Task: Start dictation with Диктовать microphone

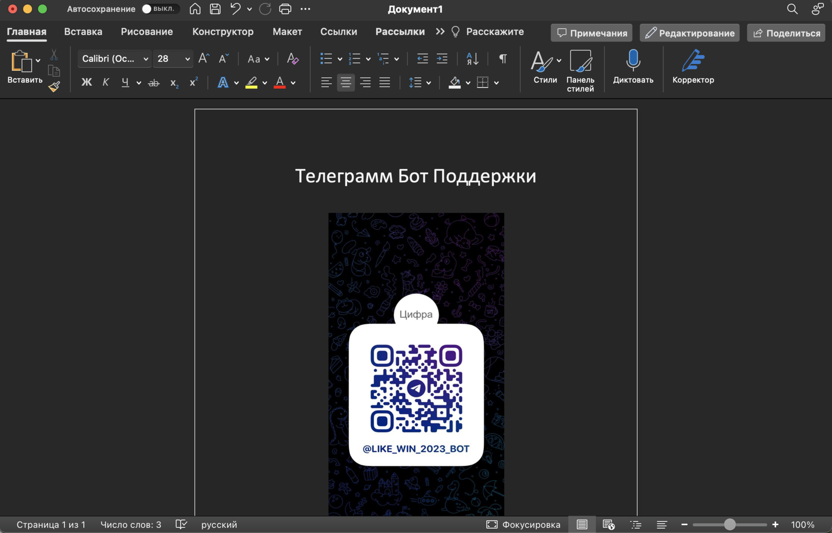Action: (633, 66)
